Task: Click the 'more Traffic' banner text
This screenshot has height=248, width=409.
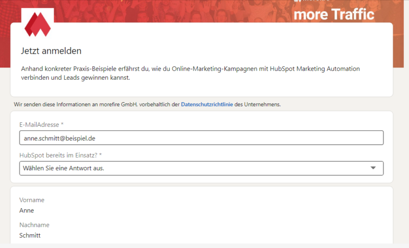Action: coord(334,14)
